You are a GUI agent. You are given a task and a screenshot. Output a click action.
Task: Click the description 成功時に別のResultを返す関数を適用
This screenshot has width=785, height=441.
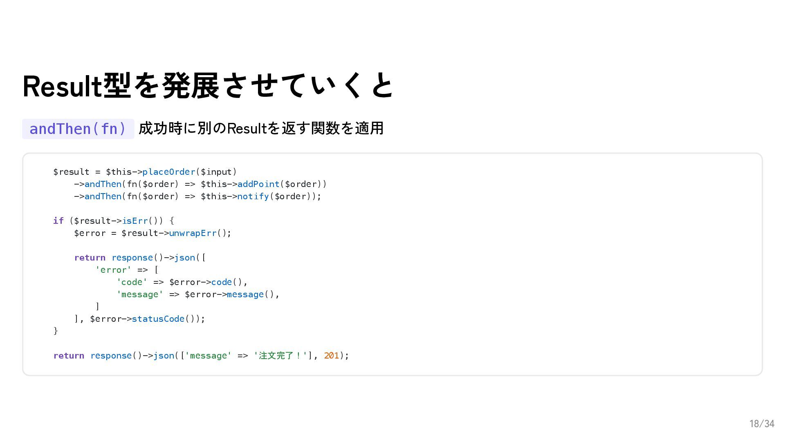(x=261, y=128)
